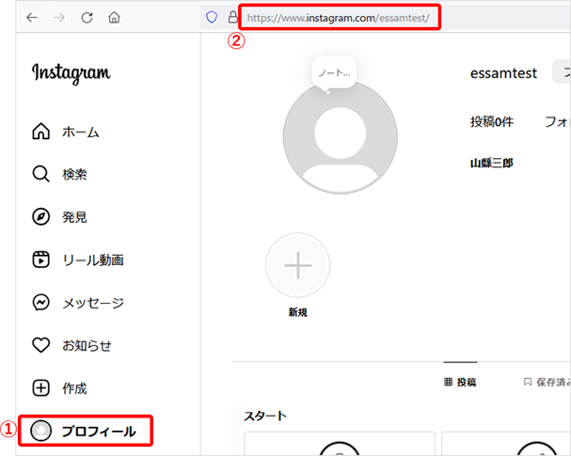This screenshot has height=456, width=571.
Task: Switch to the 投稿 tab
Action: coord(460,382)
